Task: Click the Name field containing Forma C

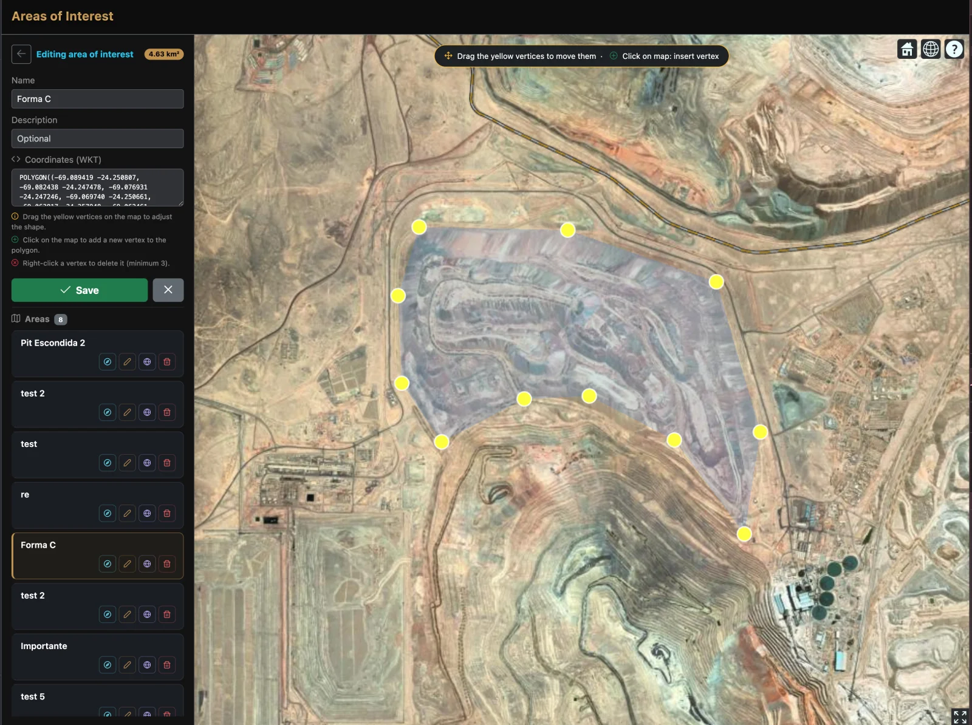Action: click(97, 99)
